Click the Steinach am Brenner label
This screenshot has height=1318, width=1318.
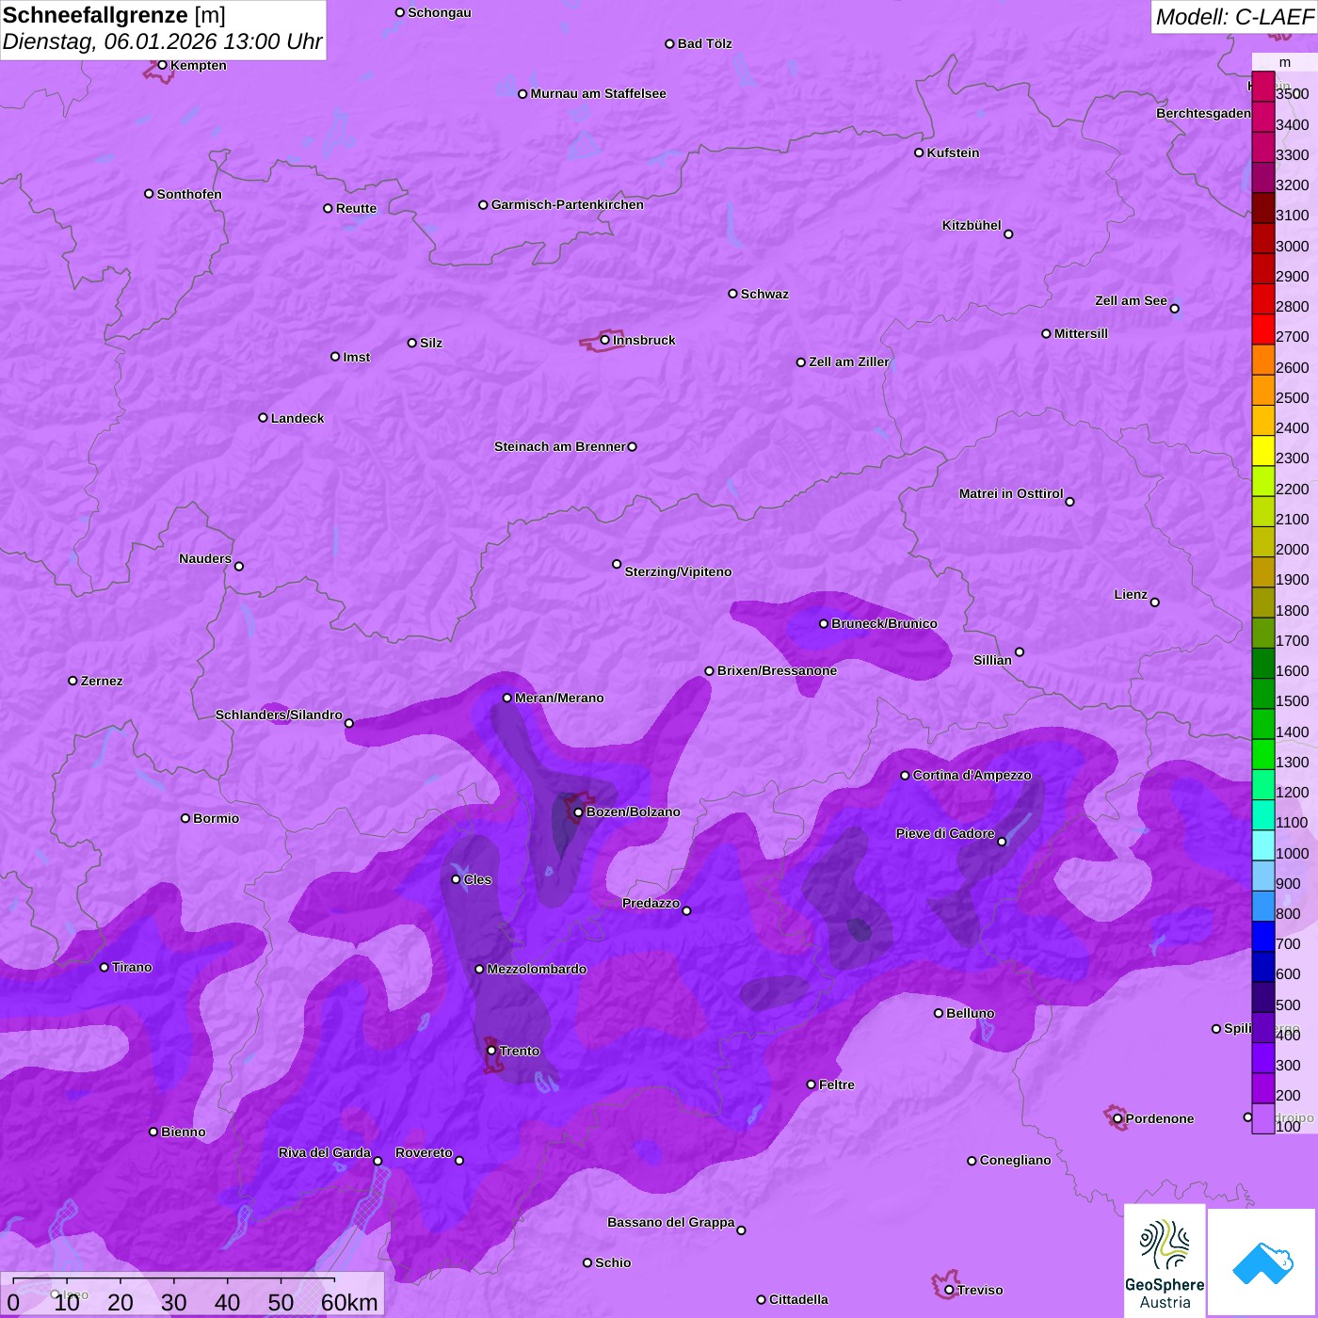click(x=559, y=446)
